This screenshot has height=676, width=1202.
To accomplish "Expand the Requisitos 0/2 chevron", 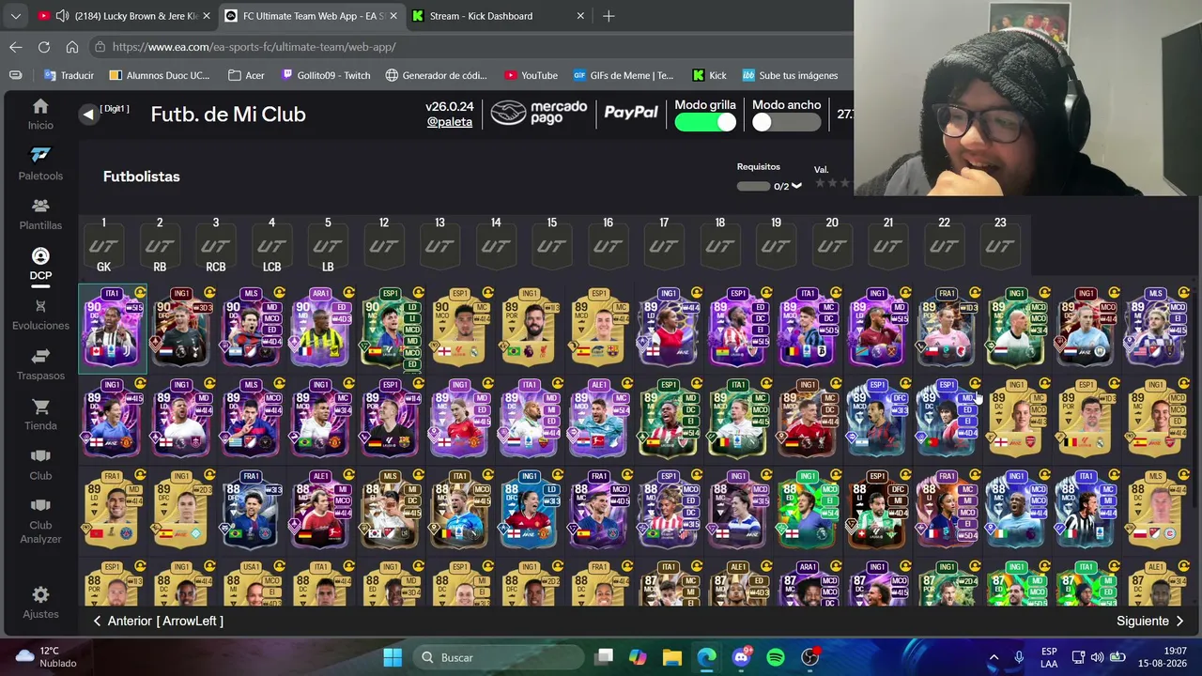I will (796, 186).
